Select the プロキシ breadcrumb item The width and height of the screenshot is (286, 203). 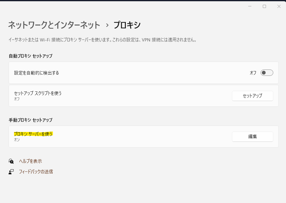[128, 25]
